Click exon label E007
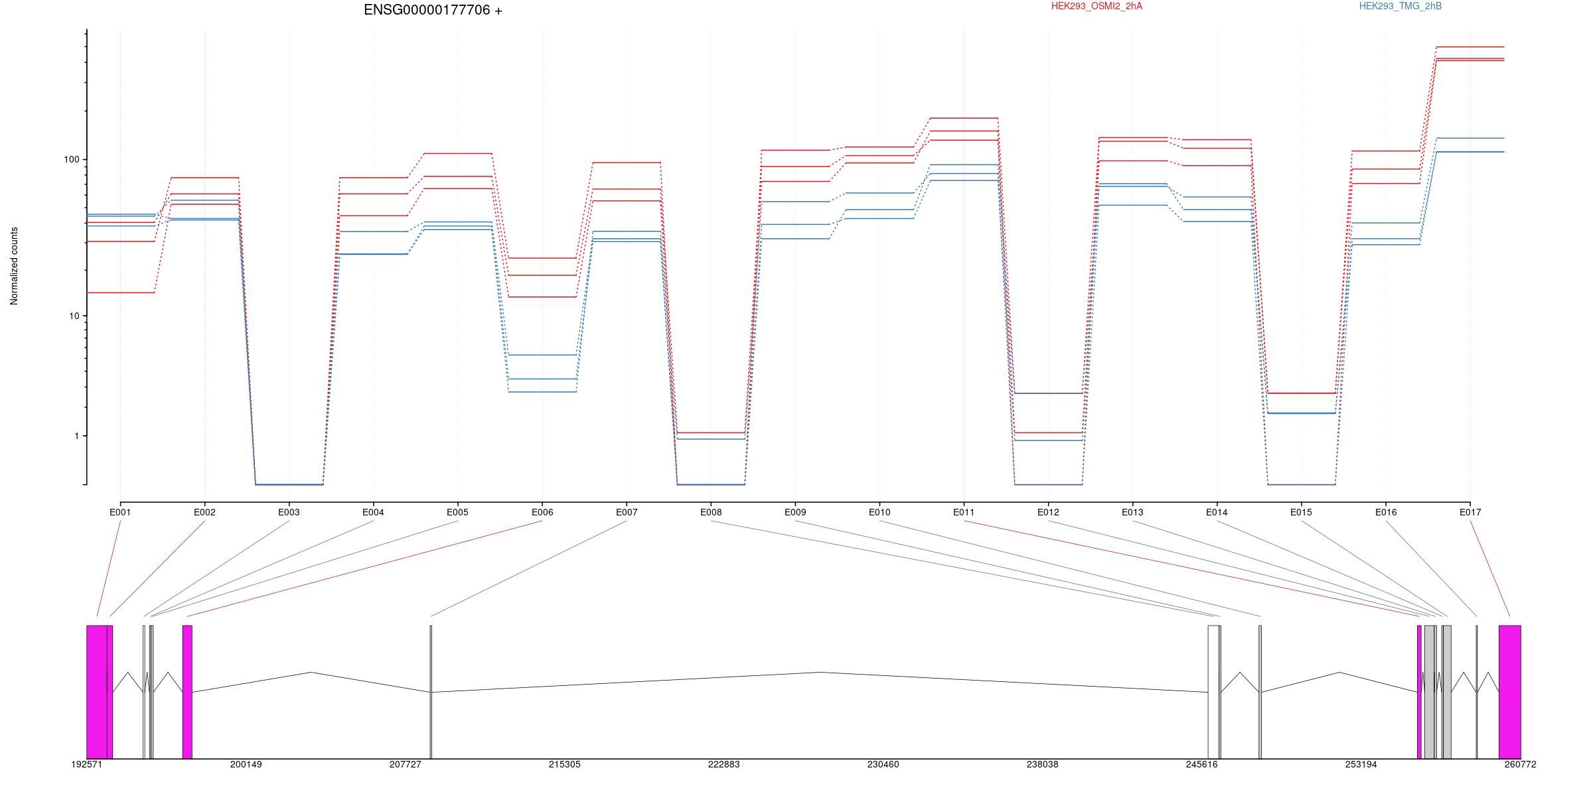1593x796 pixels. [x=627, y=512]
